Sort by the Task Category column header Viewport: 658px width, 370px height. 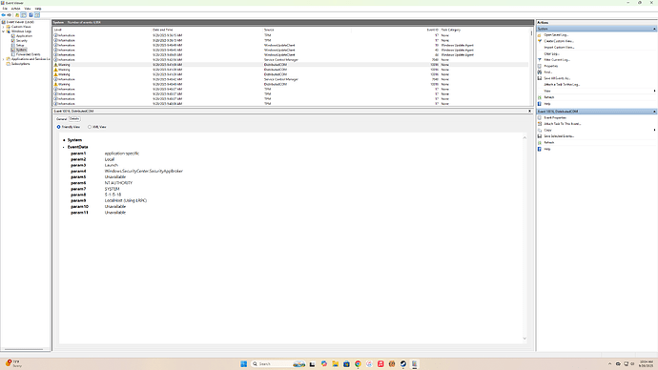pos(484,30)
